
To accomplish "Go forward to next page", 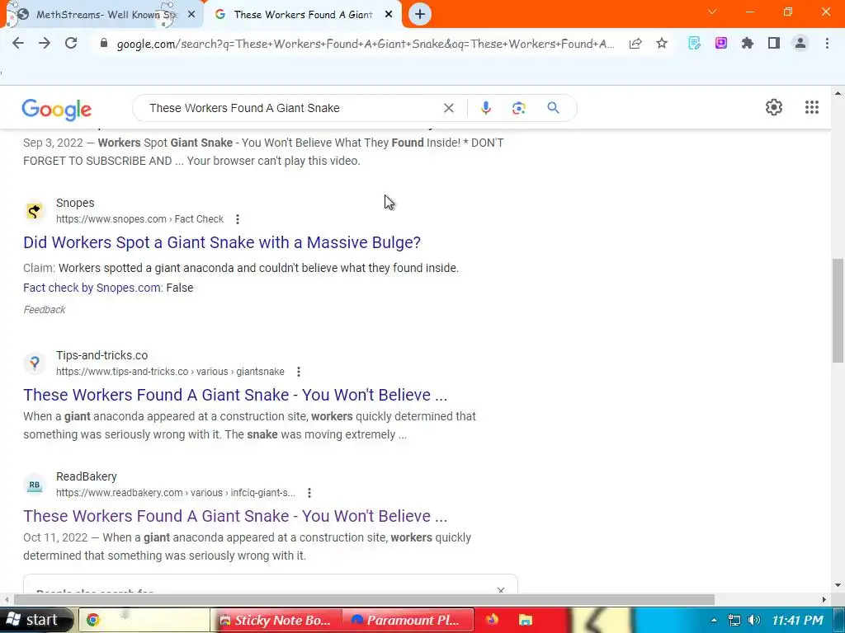I will (45, 43).
